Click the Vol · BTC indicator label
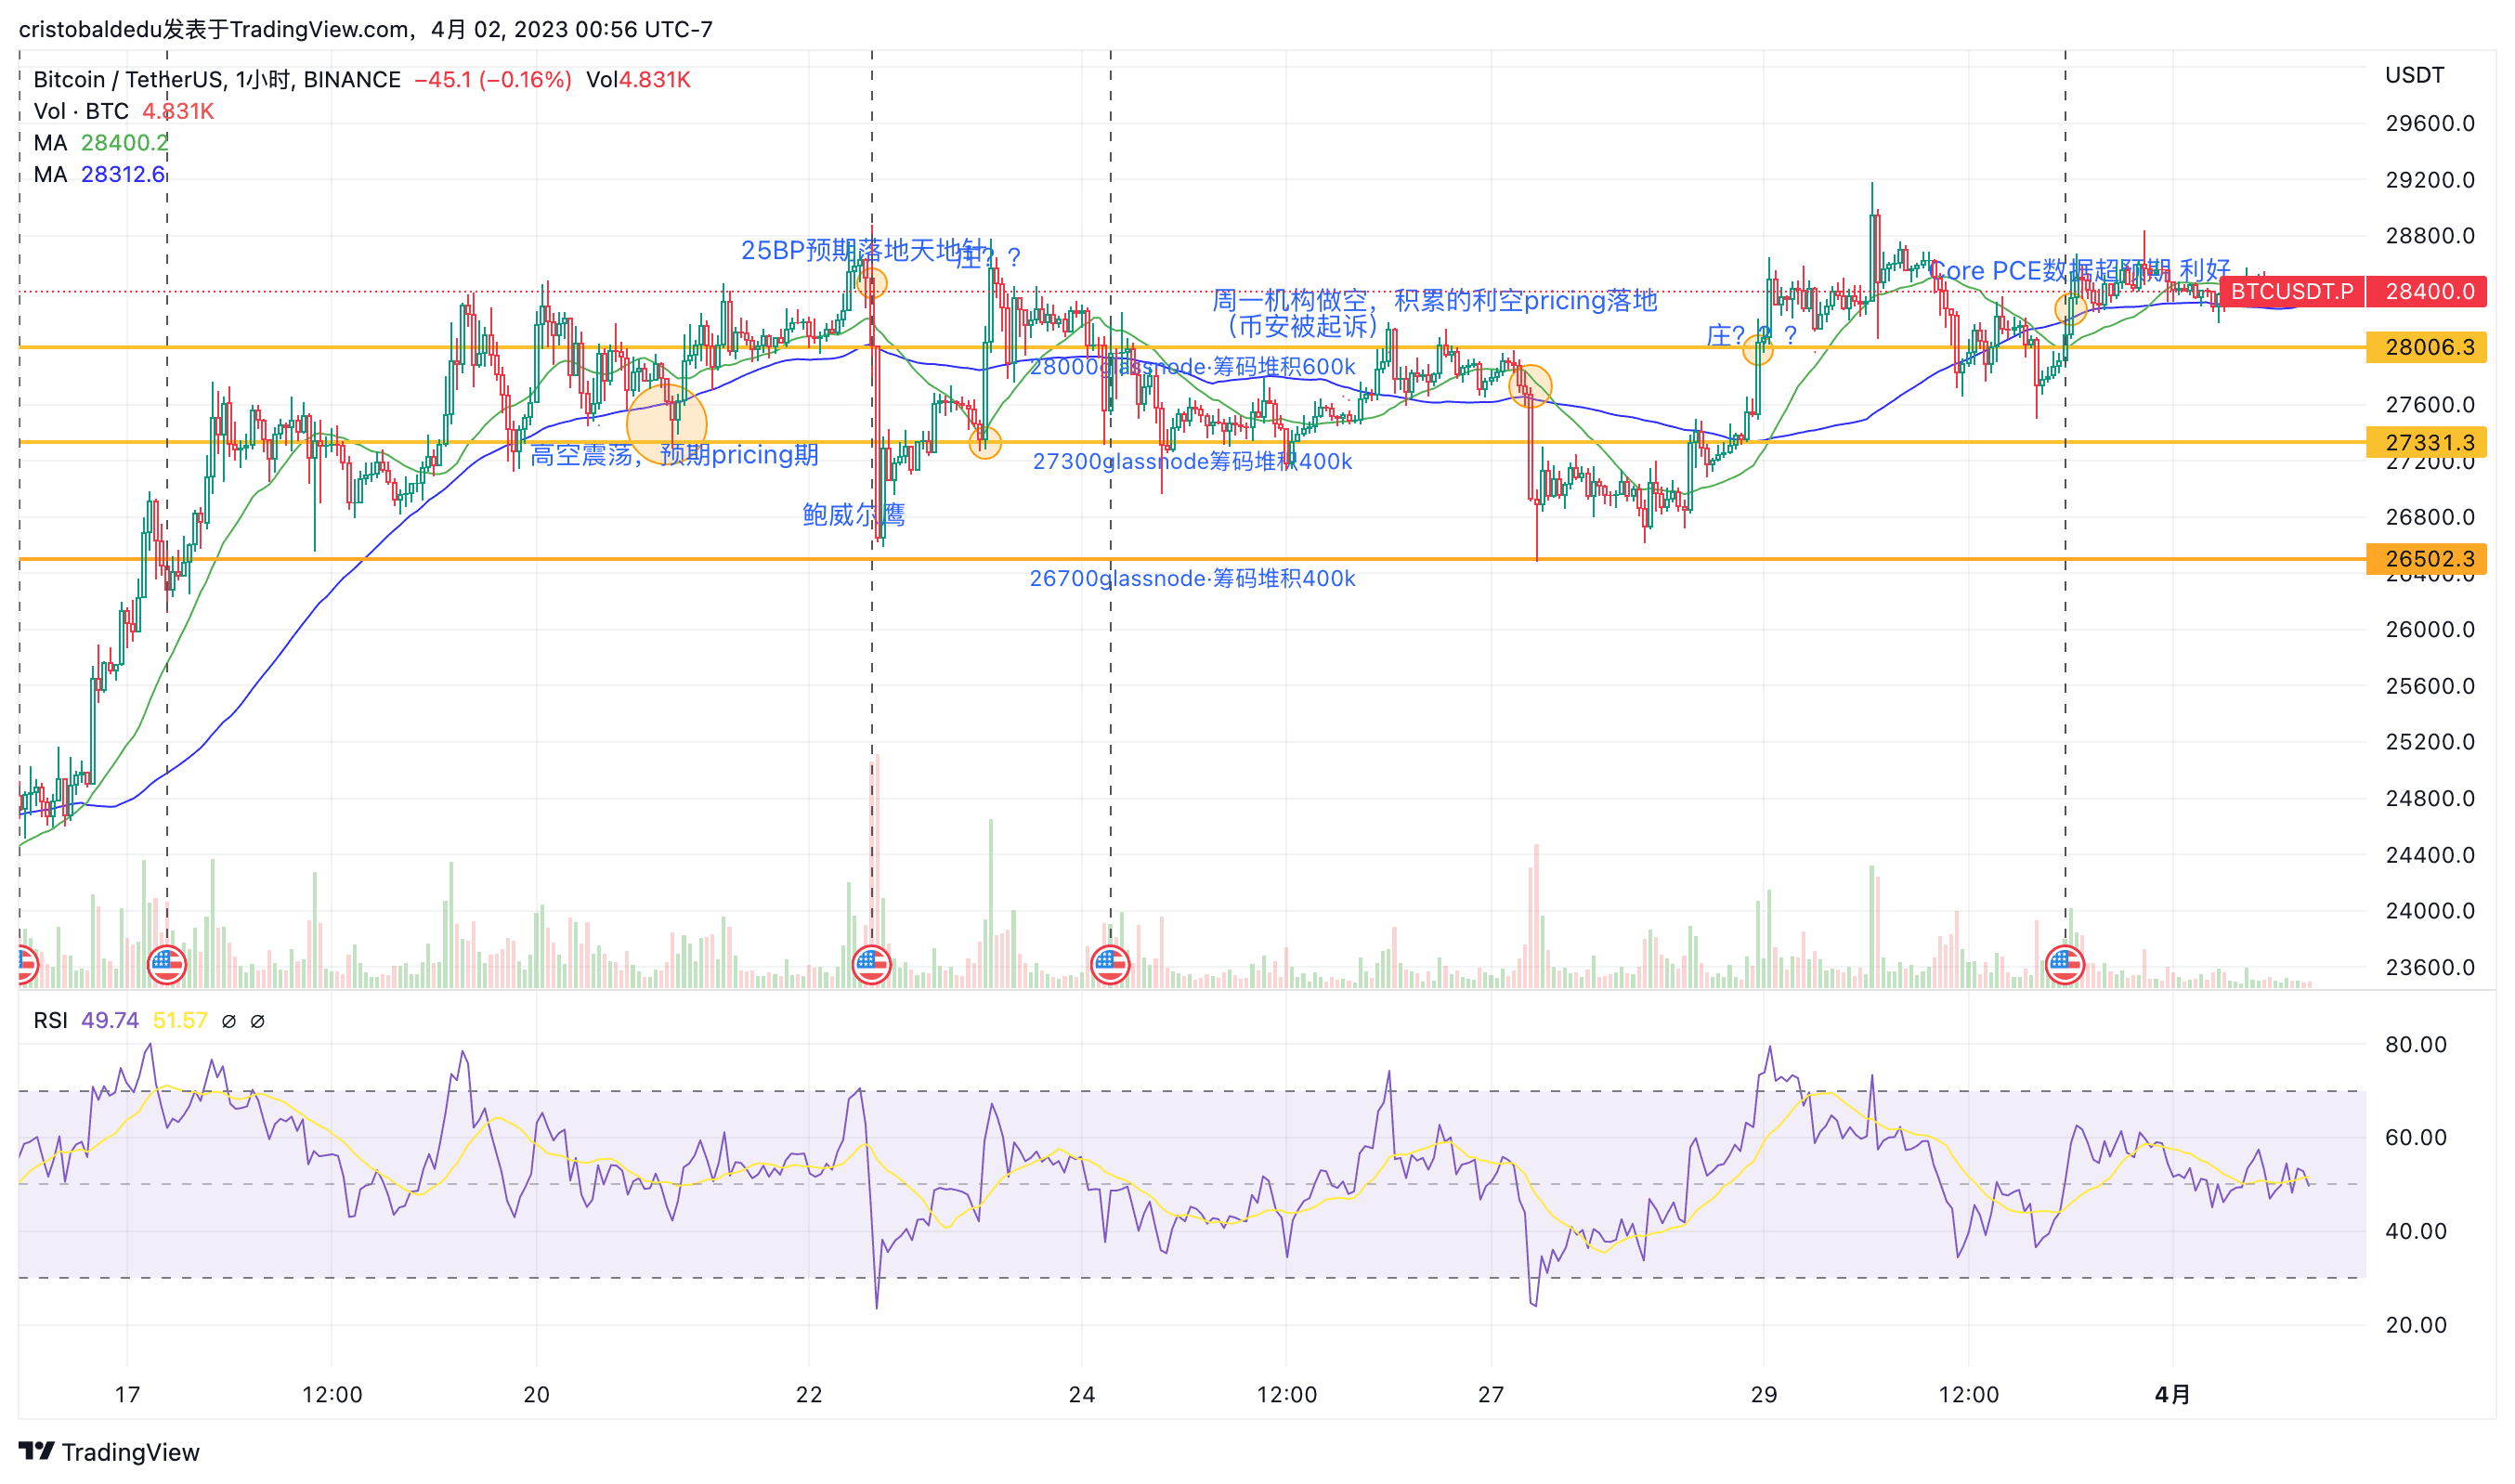2515x1484 pixels. click(x=81, y=111)
